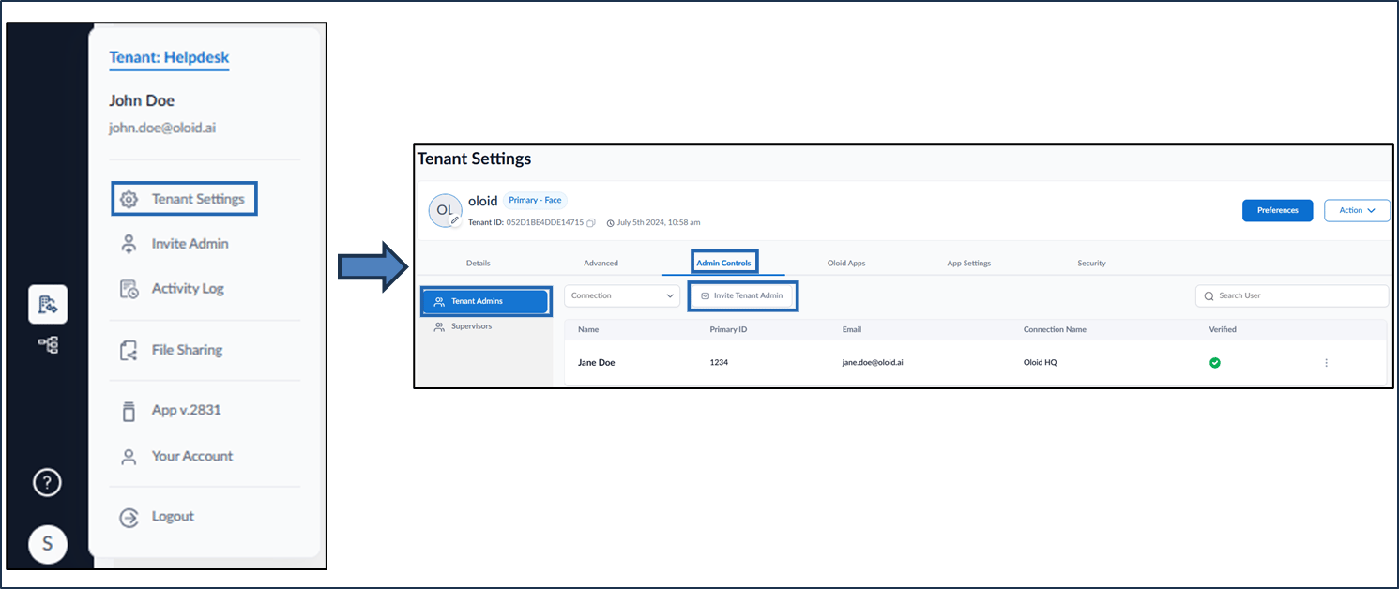
Task: Click the Tenant ID value text
Action: (x=545, y=223)
